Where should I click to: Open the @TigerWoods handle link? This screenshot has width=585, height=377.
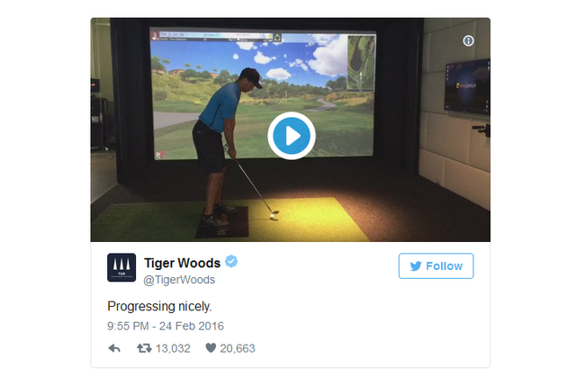[x=179, y=280]
